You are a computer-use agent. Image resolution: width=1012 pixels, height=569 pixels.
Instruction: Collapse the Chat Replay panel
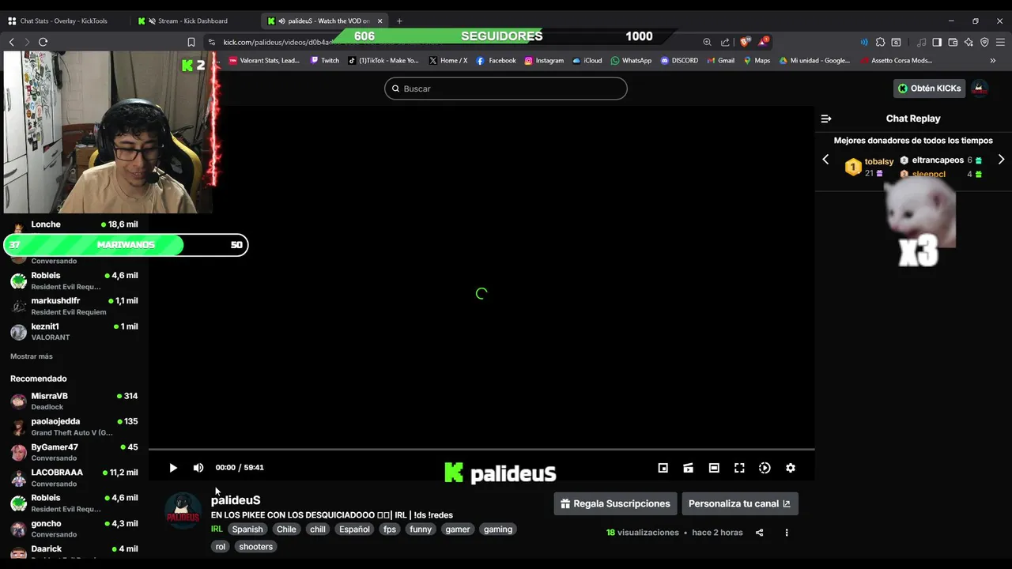click(x=826, y=119)
